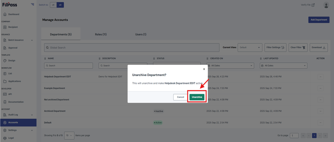Close the Unarchive Department dialog with X
334x142 pixels.
coord(204,69)
